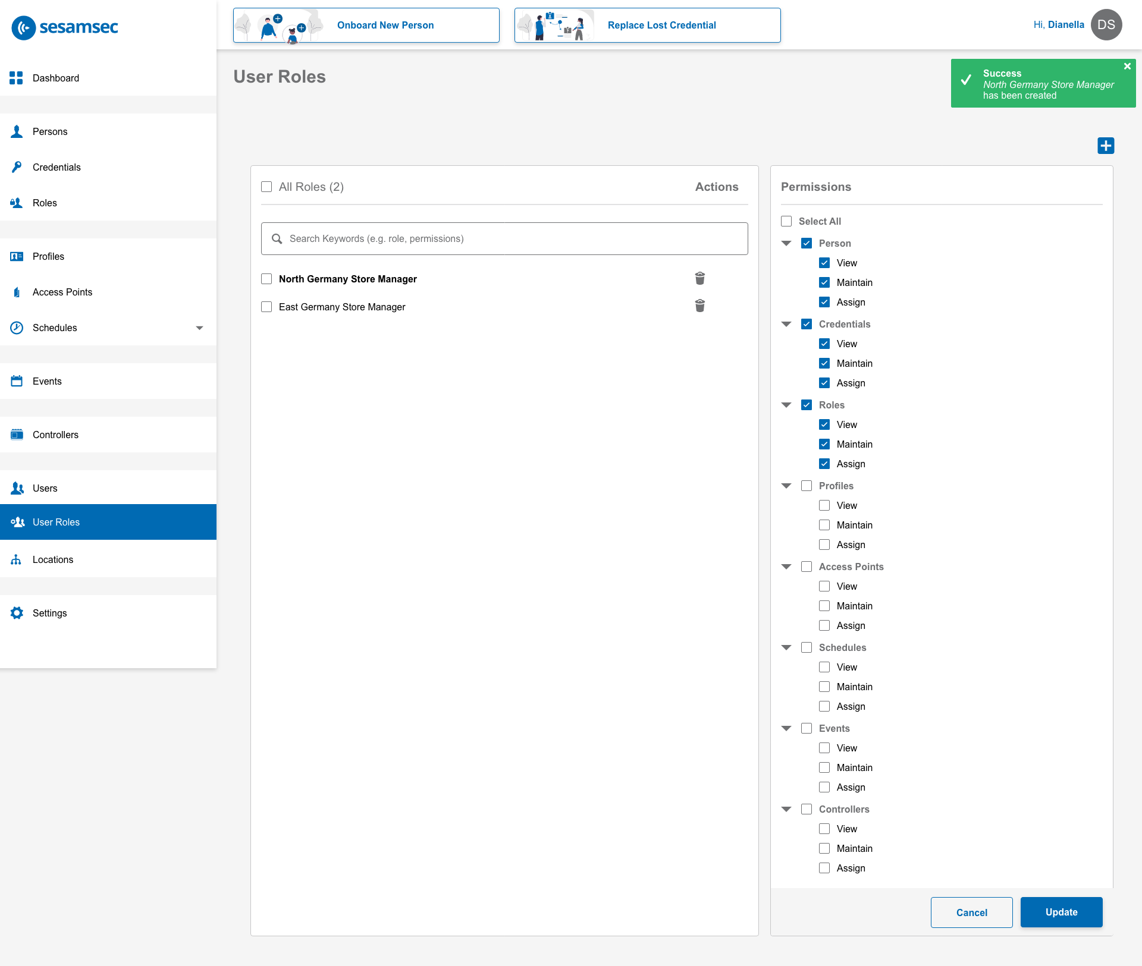The height and width of the screenshot is (966, 1142).
Task: Tick the North Germany Store Manager checkbox
Action: (266, 279)
